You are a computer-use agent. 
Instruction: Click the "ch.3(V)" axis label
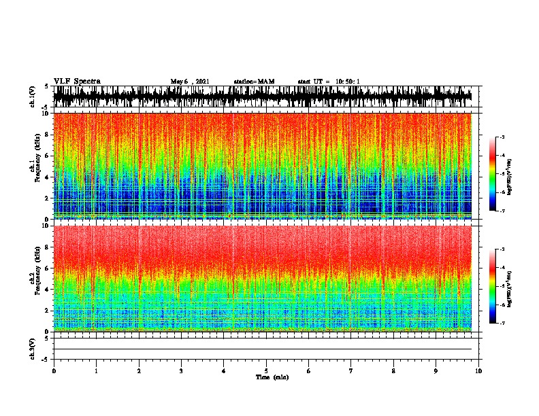33,349
